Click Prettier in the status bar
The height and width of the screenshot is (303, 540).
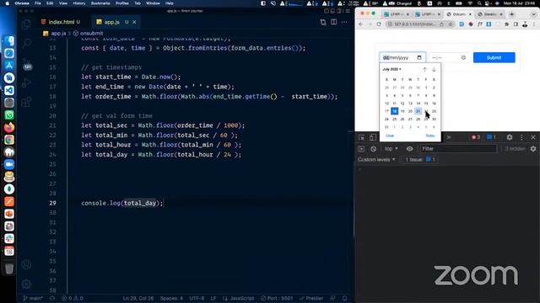311,298
